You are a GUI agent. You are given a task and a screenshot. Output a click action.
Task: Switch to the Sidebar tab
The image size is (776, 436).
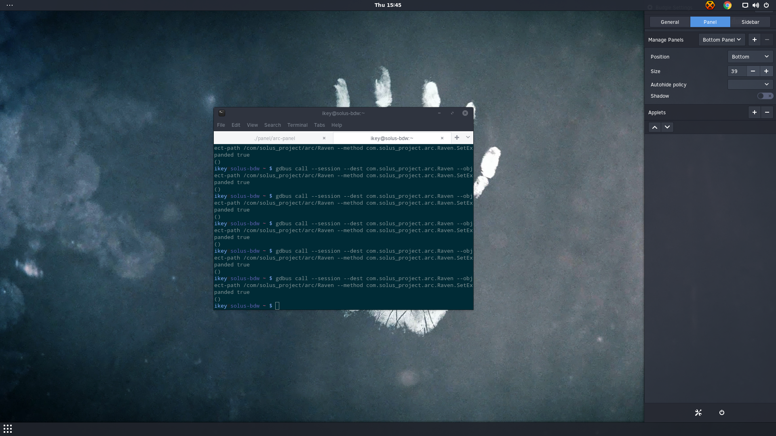pyautogui.click(x=750, y=22)
